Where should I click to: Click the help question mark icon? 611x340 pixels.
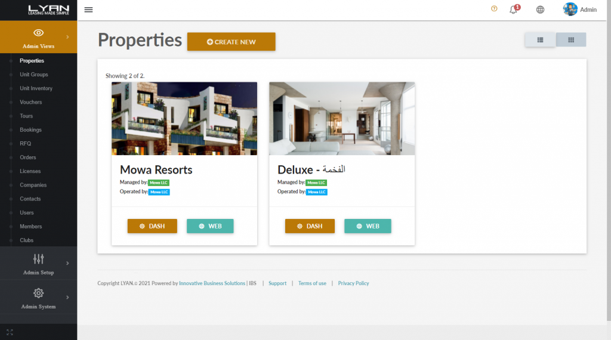tap(494, 8)
